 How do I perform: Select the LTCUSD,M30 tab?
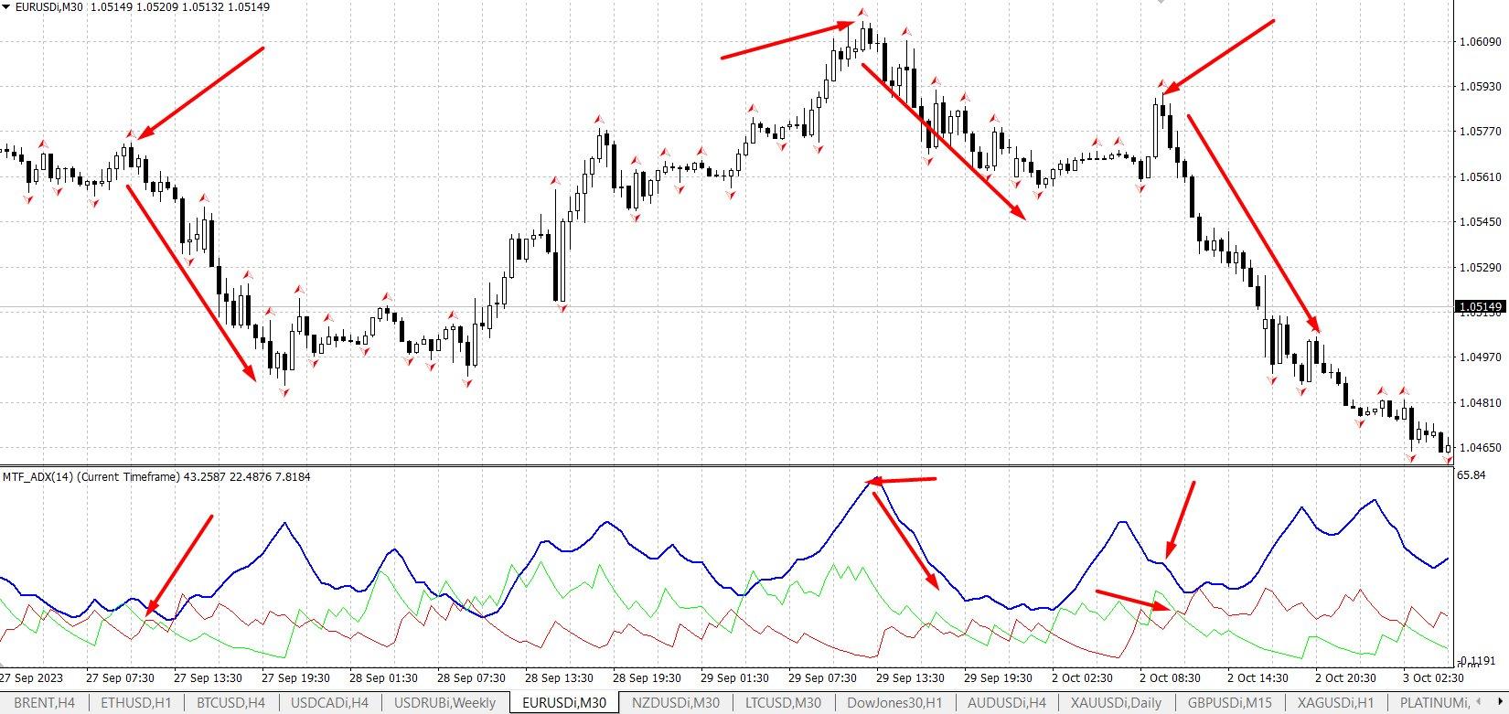pos(783,703)
